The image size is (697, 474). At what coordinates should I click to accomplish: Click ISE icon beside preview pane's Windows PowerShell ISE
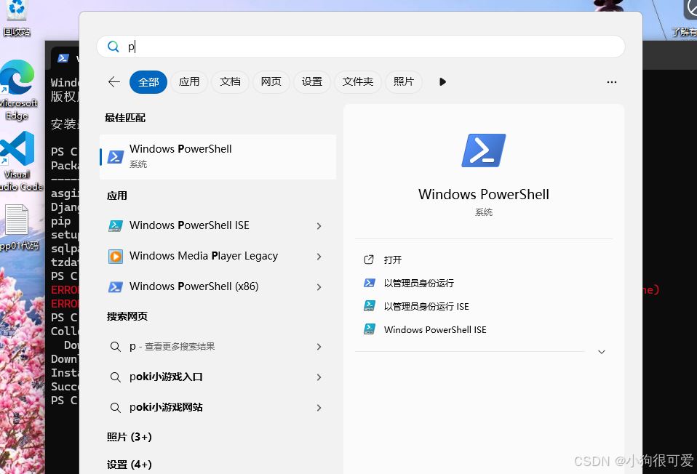click(x=370, y=329)
